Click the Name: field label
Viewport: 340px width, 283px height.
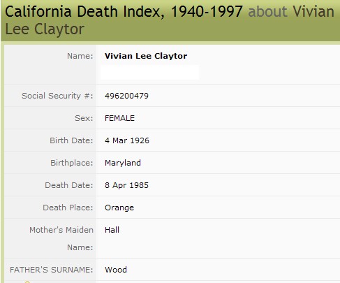tap(80, 56)
